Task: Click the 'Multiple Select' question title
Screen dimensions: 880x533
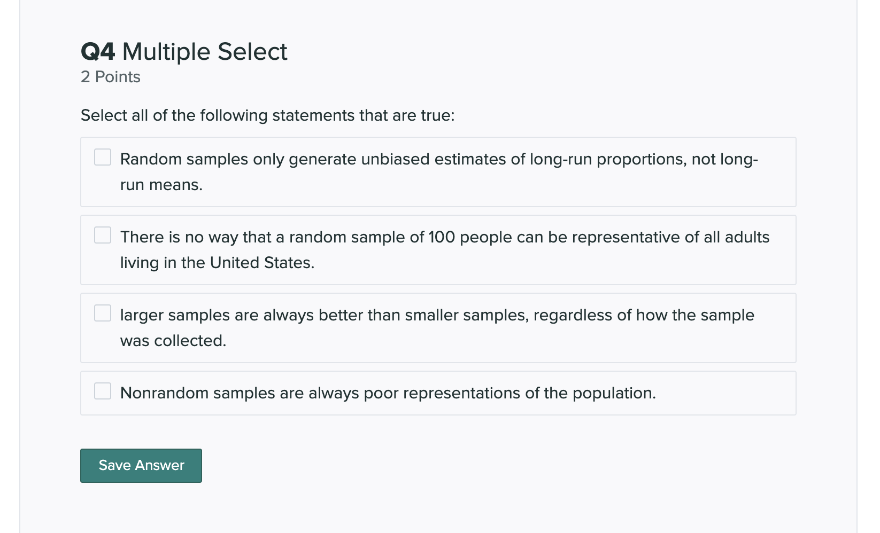Action: (x=205, y=52)
